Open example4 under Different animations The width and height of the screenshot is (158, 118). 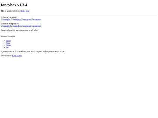coord(36,20)
